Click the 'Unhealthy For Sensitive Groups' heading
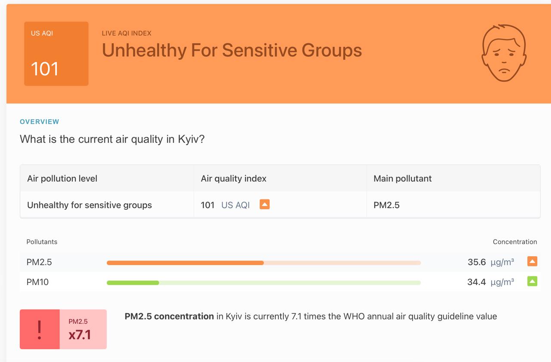The image size is (551, 362). coord(232,50)
